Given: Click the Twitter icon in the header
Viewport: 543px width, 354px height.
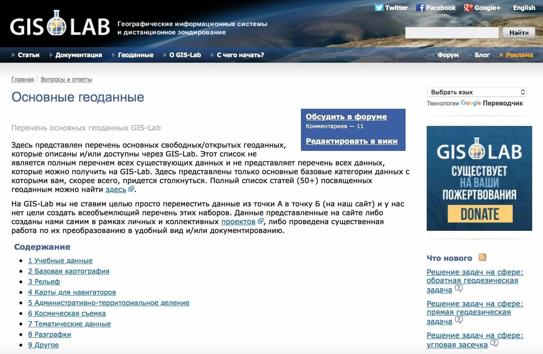Looking at the screenshot, I should coord(379,7).
